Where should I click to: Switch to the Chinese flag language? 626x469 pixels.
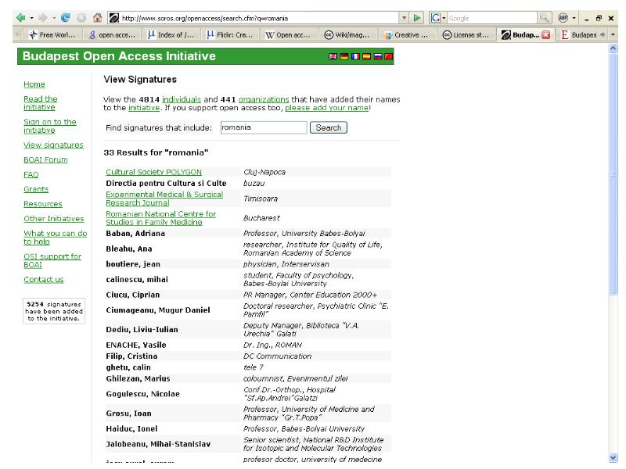388,56
